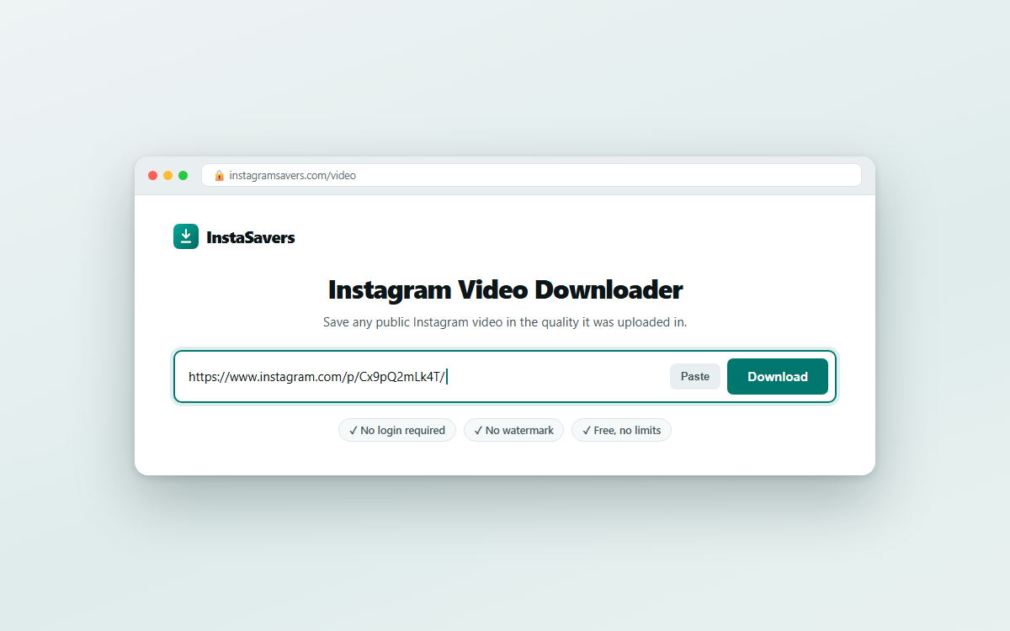Minimize the window with the yellow button
This screenshot has height=631, width=1010.
168,175
